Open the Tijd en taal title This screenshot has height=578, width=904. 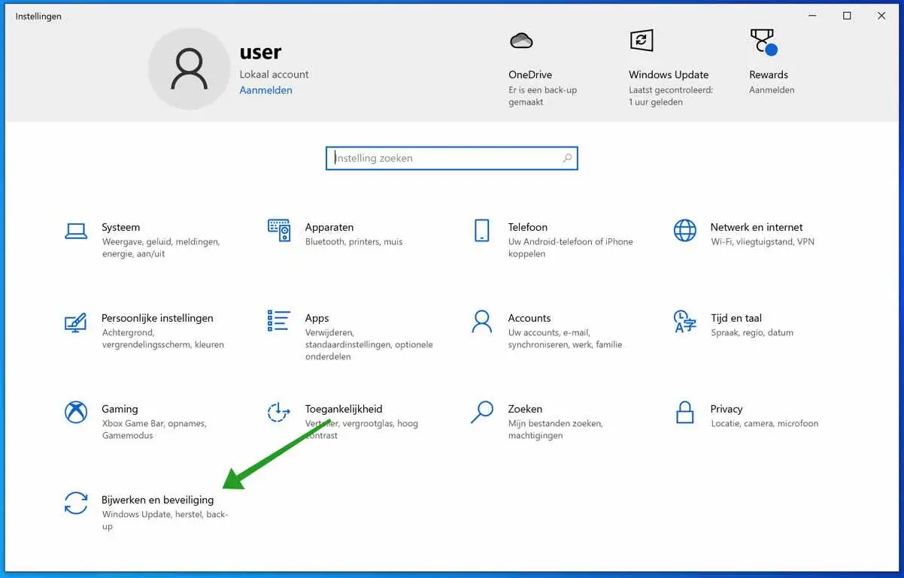coord(736,318)
